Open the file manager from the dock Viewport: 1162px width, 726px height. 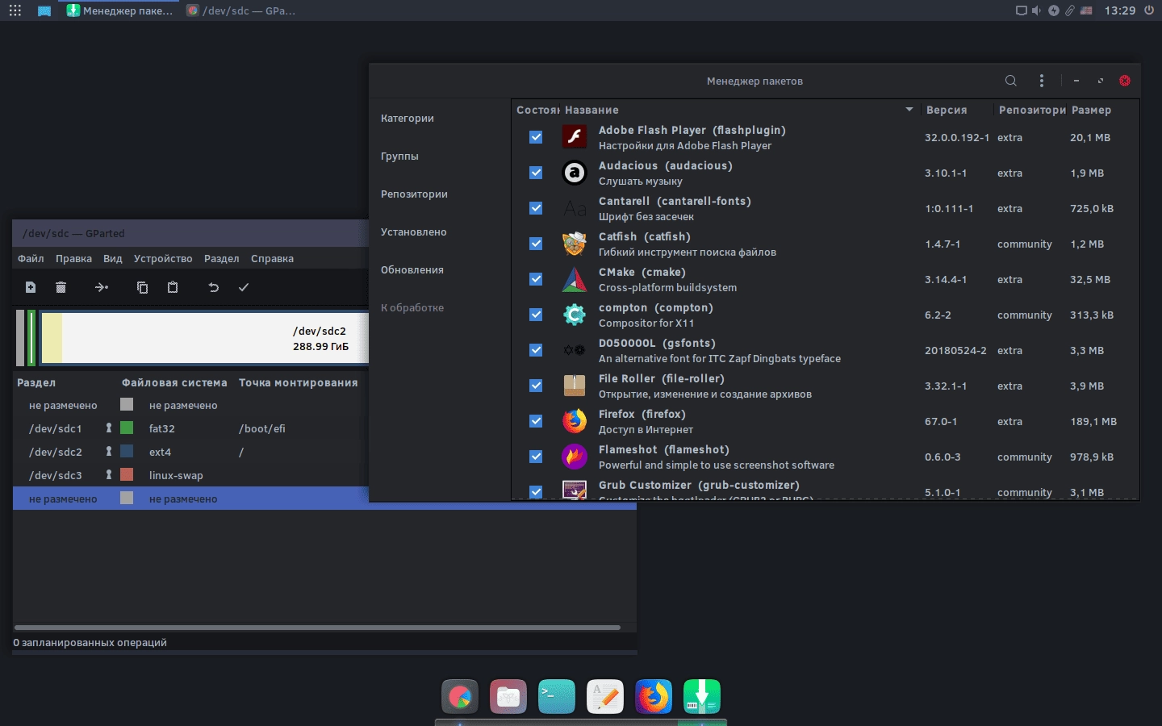coord(508,697)
